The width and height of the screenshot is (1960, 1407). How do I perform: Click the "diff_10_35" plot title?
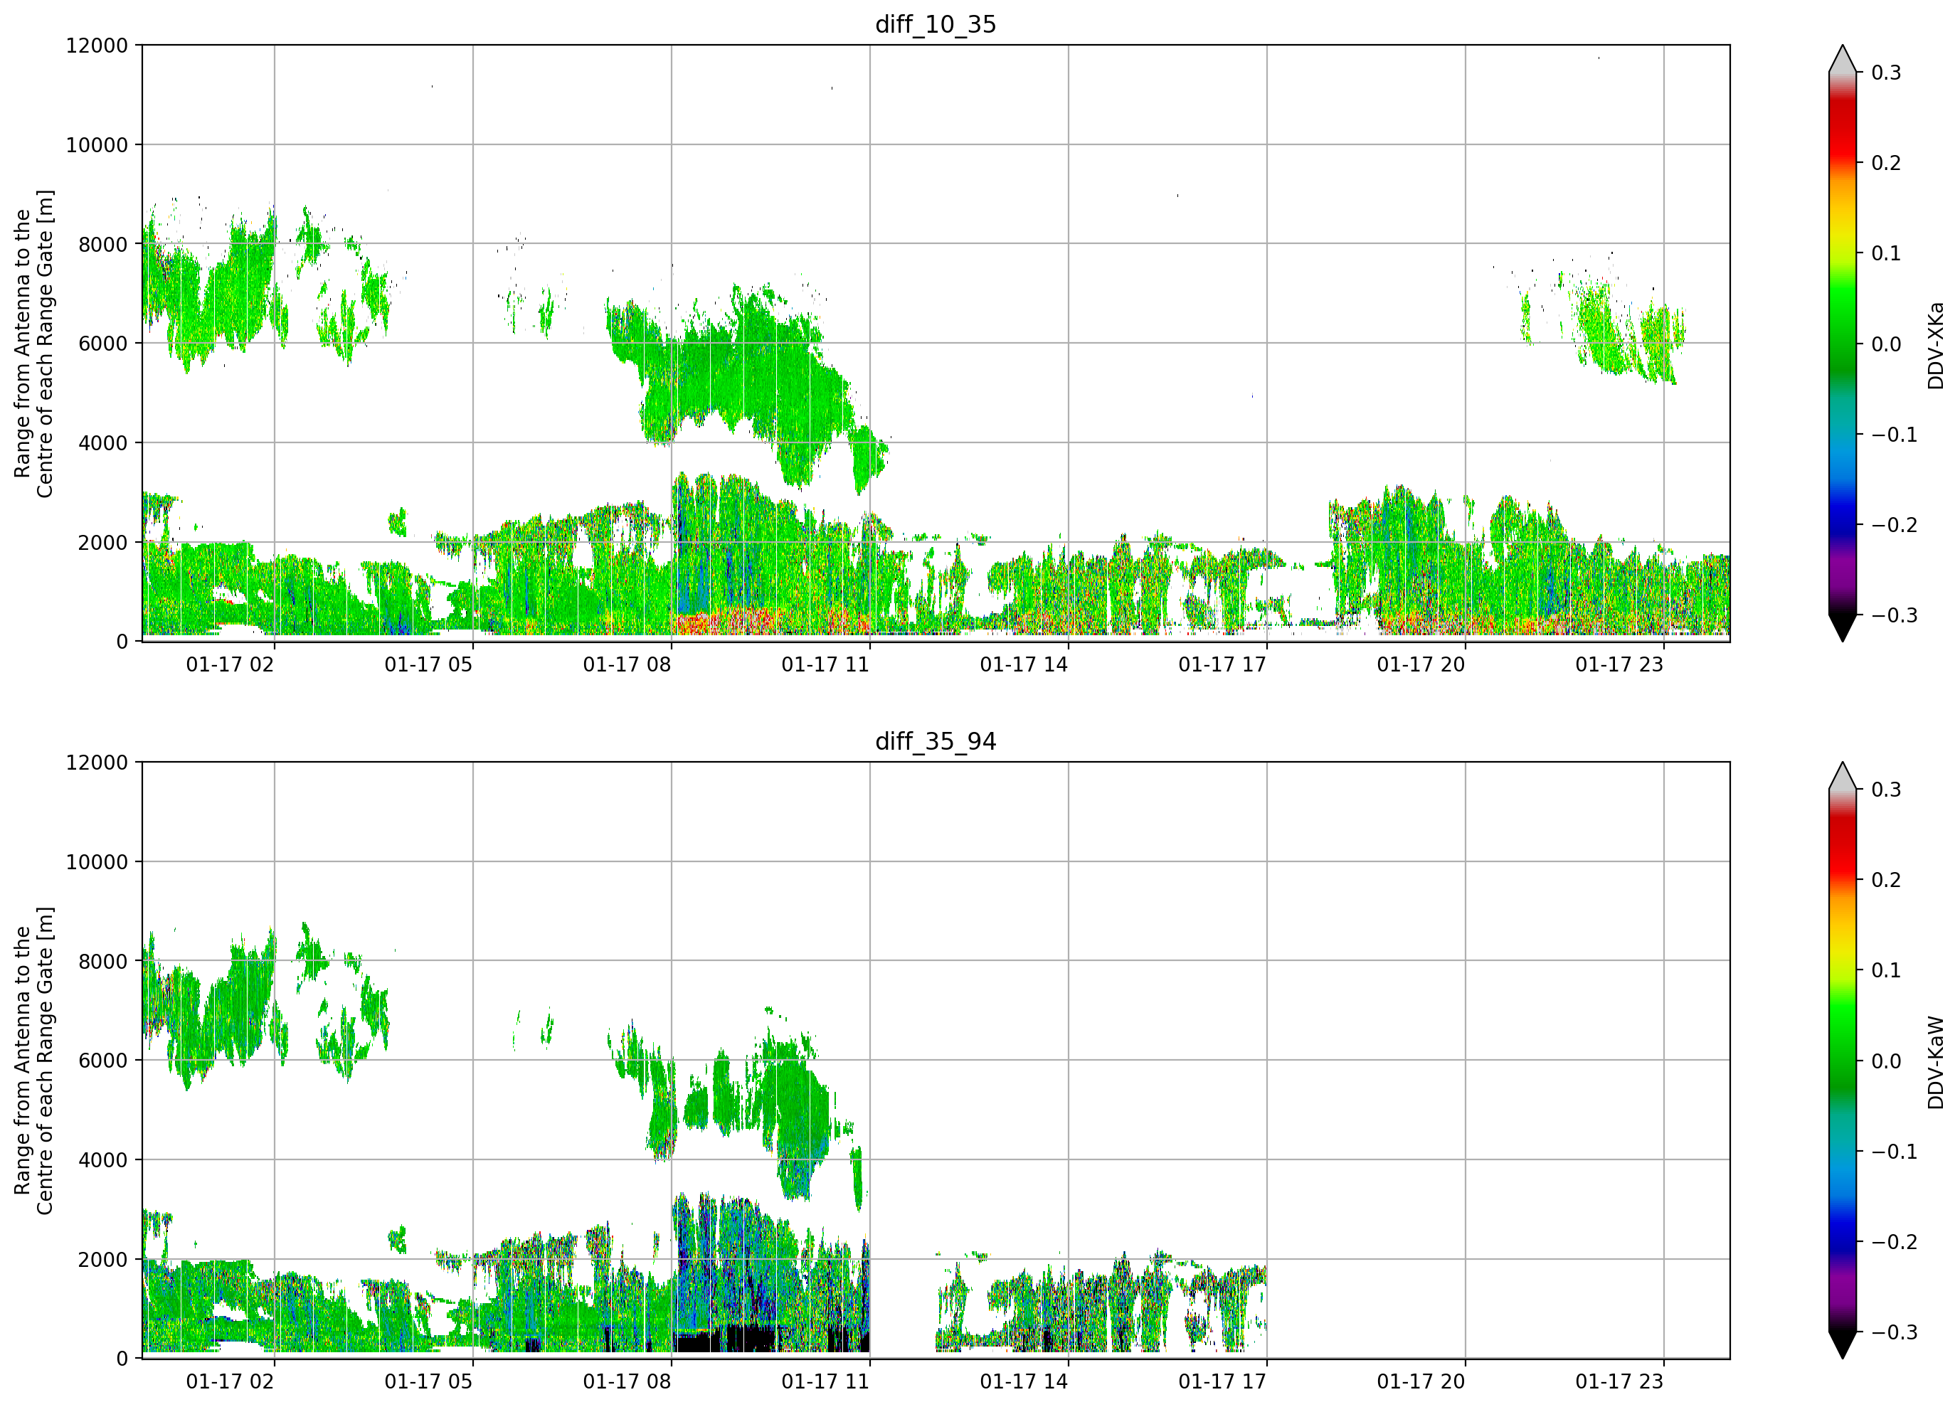point(936,24)
